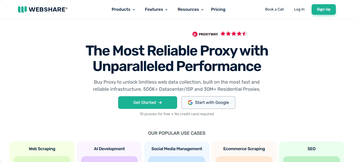Click Start with Google button
The height and width of the screenshot is (162, 354).
tap(208, 103)
